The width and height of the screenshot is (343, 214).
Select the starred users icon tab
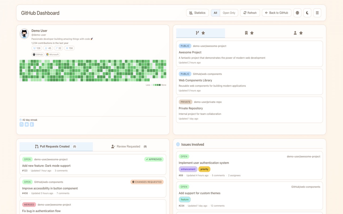pos(298,33)
